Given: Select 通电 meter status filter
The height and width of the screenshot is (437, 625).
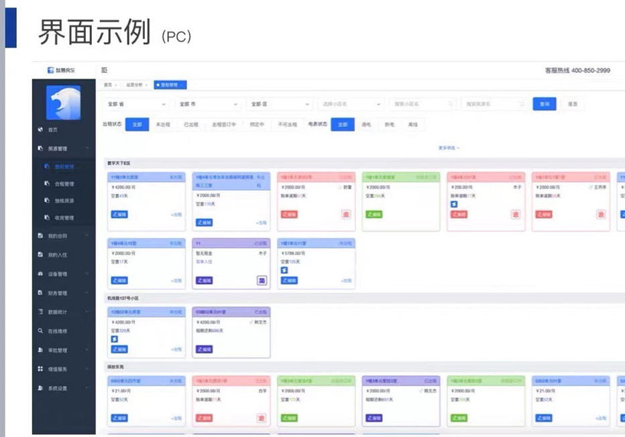Looking at the screenshot, I should point(366,124).
